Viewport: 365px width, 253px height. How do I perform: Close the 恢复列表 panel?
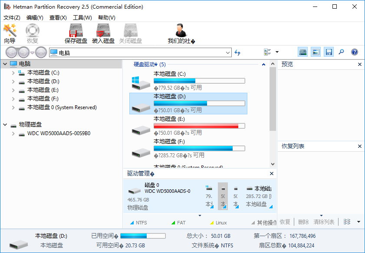coord(360,146)
